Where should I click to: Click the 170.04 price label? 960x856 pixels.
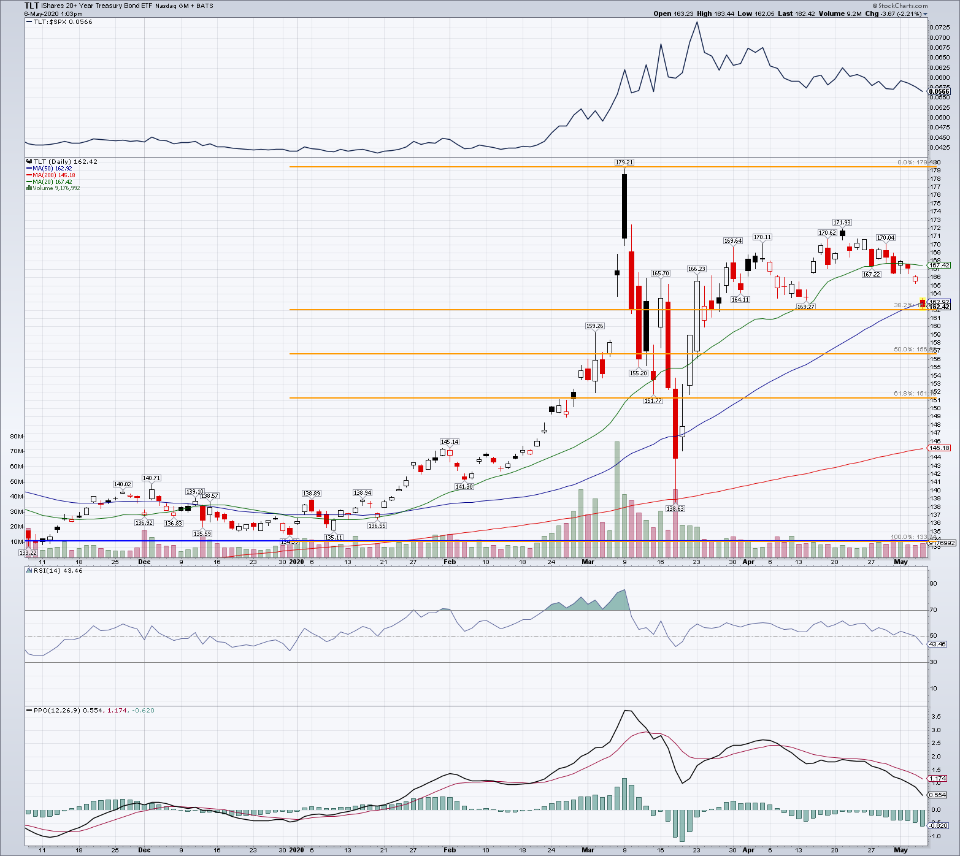(886, 238)
